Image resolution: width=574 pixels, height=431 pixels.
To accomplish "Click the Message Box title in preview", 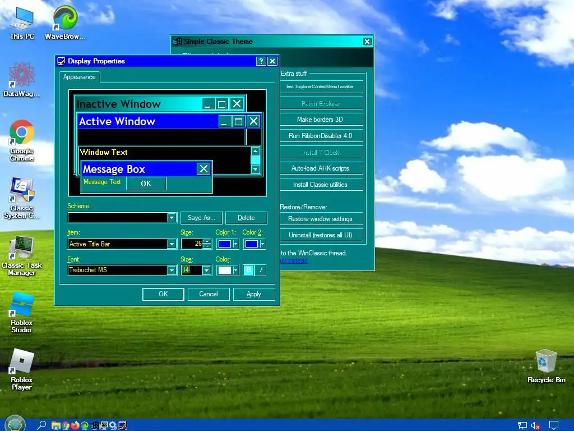I will click(x=114, y=169).
